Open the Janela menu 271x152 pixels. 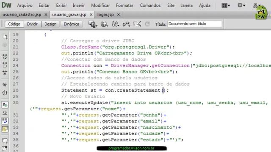(187, 5)
